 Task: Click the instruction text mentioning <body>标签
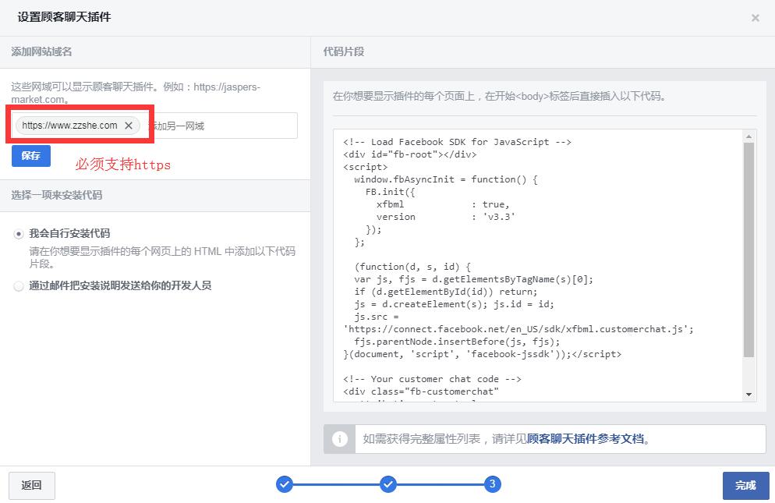499,96
